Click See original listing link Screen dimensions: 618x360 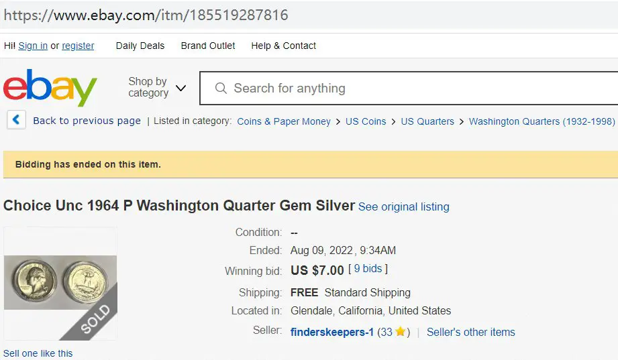[x=403, y=206]
